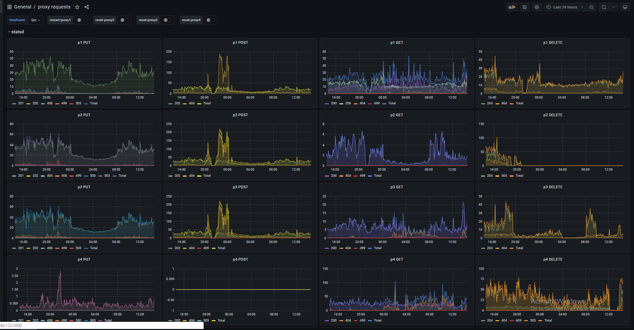Open the General folder breadcrumb
Screen dimensions: 634x330
point(22,7)
